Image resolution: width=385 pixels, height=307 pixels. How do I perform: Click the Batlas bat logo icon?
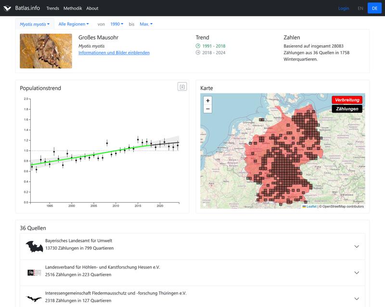coord(7,8)
